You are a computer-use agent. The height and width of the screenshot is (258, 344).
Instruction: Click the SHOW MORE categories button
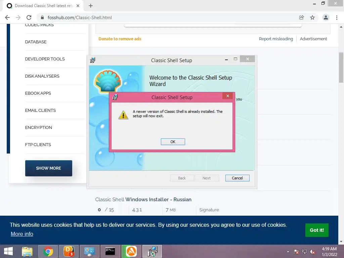point(48,168)
